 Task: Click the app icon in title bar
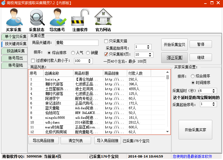click(4, 3)
